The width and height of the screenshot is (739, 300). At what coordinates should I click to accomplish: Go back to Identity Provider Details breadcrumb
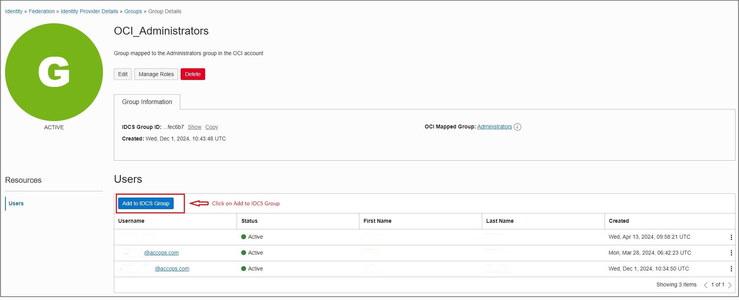(x=89, y=11)
